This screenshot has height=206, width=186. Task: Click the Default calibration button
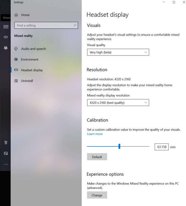pos(97,157)
